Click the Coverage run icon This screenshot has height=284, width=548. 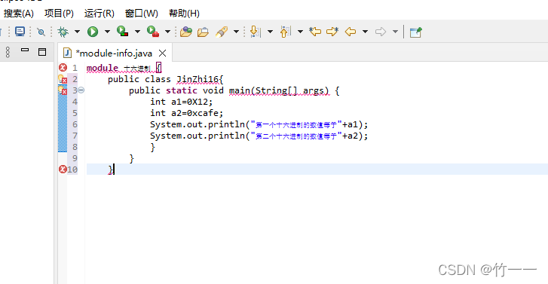click(x=122, y=32)
